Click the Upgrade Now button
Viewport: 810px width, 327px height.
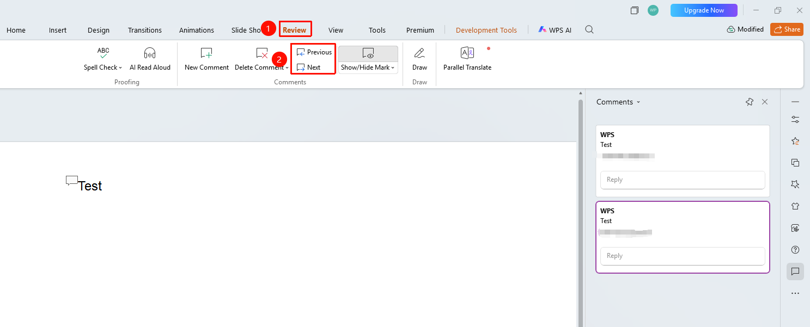(x=704, y=10)
